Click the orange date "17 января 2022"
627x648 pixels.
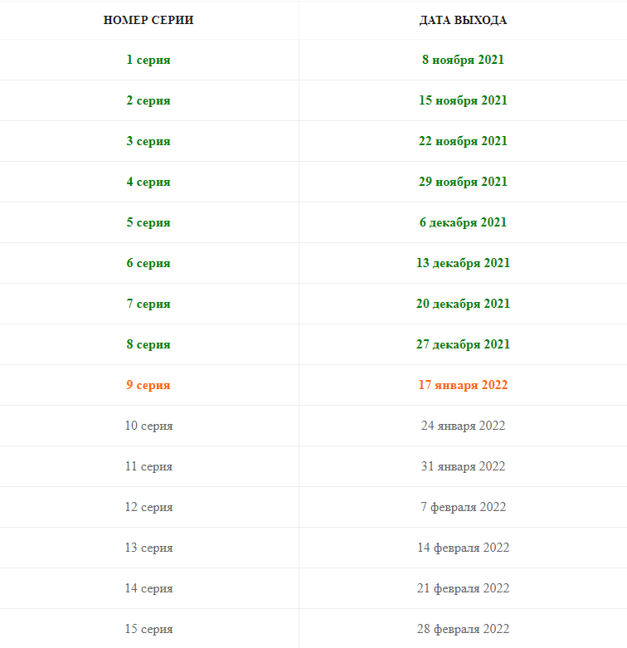coord(463,385)
